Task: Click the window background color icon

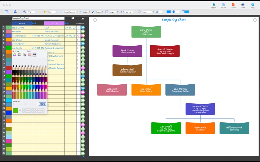Action: click(183, 12)
